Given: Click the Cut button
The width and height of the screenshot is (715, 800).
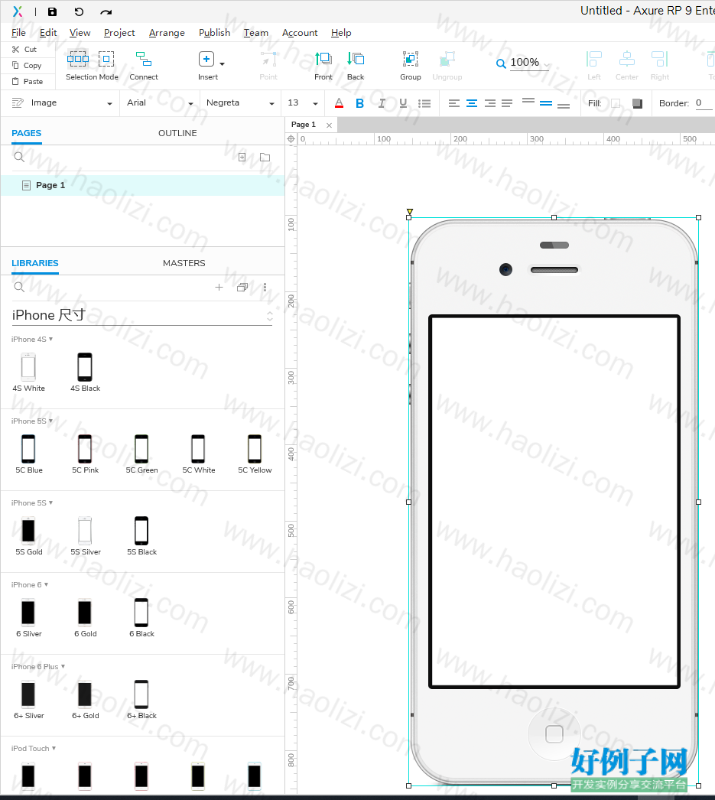Looking at the screenshot, I should [24, 49].
